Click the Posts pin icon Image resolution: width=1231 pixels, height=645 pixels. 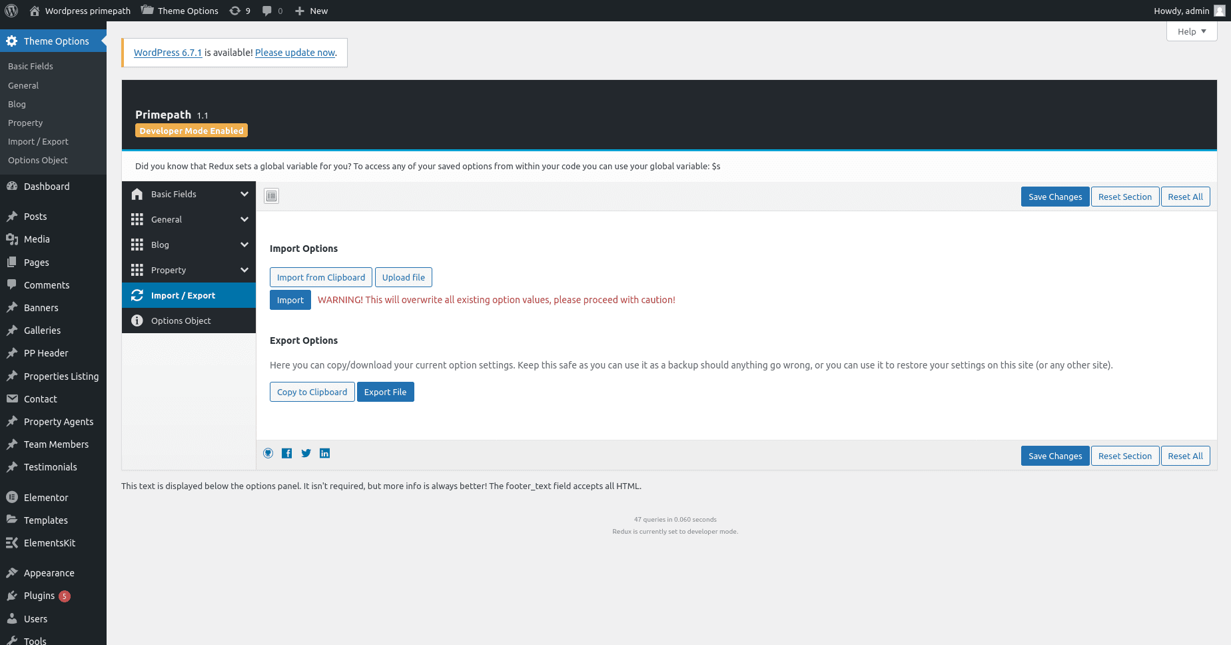click(12, 217)
